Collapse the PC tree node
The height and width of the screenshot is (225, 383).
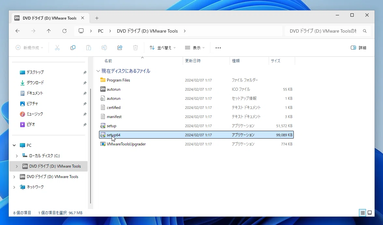14,145
